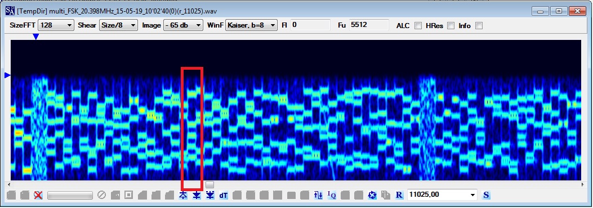The width and height of the screenshot is (593, 208).
Task: Click the Fl frequency input field
Action: pos(310,25)
